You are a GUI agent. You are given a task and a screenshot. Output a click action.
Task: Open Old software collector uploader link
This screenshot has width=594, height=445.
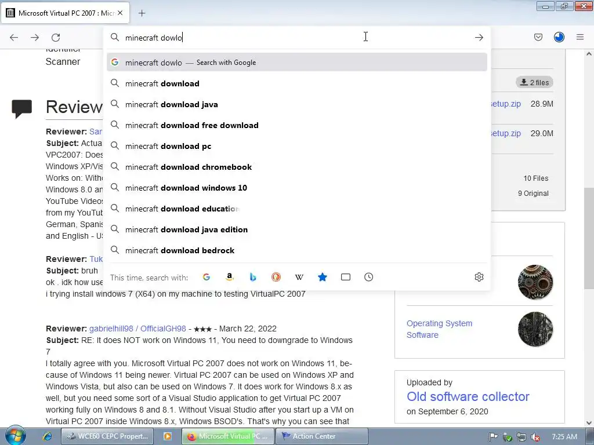pyautogui.click(x=468, y=396)
